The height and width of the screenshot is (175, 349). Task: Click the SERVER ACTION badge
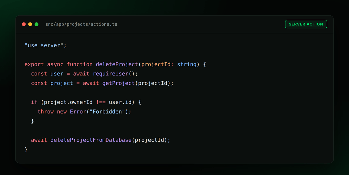point(306,24)
